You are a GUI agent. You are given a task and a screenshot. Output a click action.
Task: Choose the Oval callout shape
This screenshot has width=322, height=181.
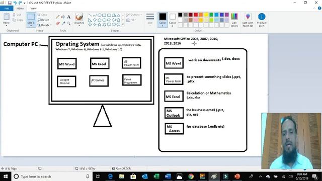pyautogui.click(x=114, y=25)
